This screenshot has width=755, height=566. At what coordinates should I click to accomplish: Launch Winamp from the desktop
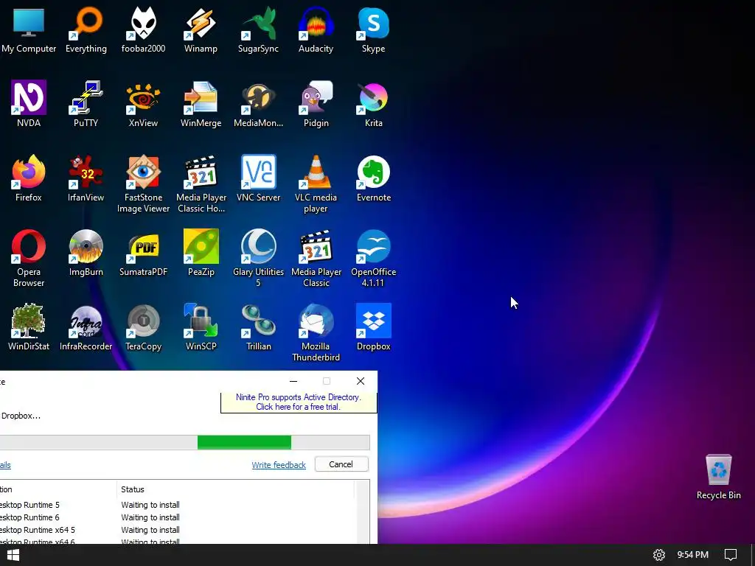[201, 29]
